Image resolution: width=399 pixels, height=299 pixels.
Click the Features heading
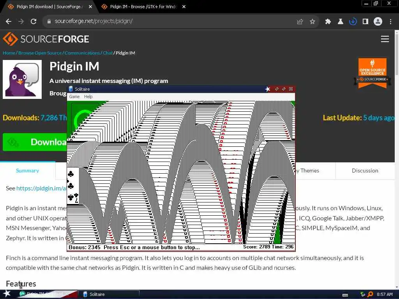tap(21, 284)
